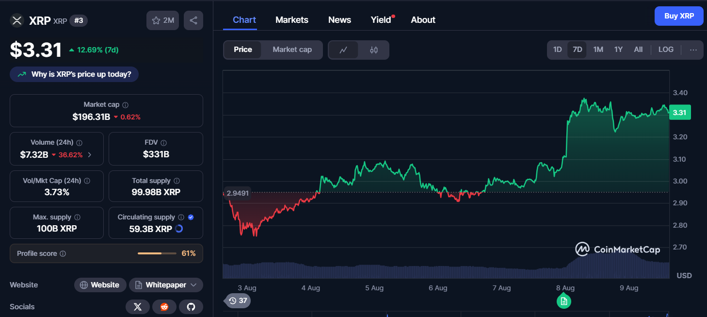The height and width of the screenshot is (317, 707).
Task: Open the X (Twitter) social link
Action: pos(138,307)
